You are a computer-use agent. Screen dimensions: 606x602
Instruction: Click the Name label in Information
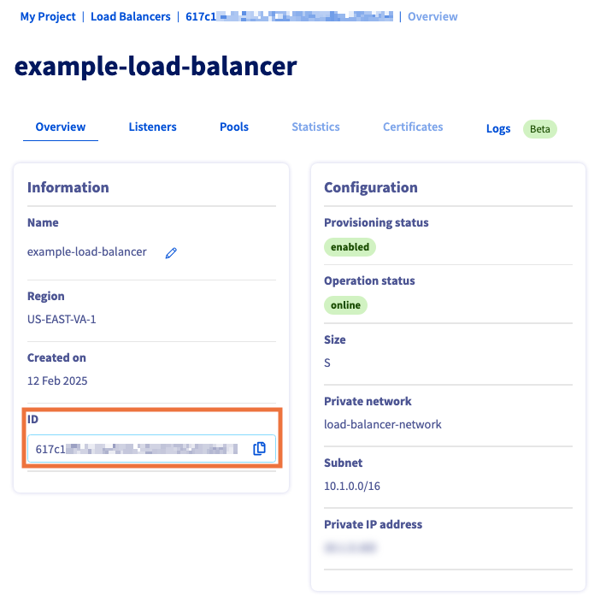point(43,222)
